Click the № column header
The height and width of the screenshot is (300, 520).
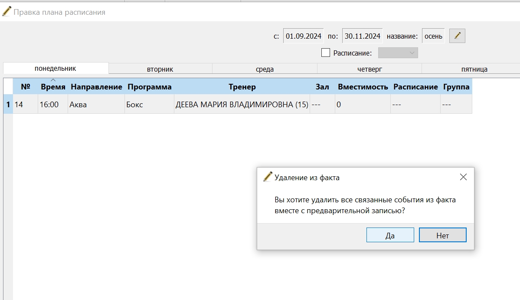(x=26, y=87)
